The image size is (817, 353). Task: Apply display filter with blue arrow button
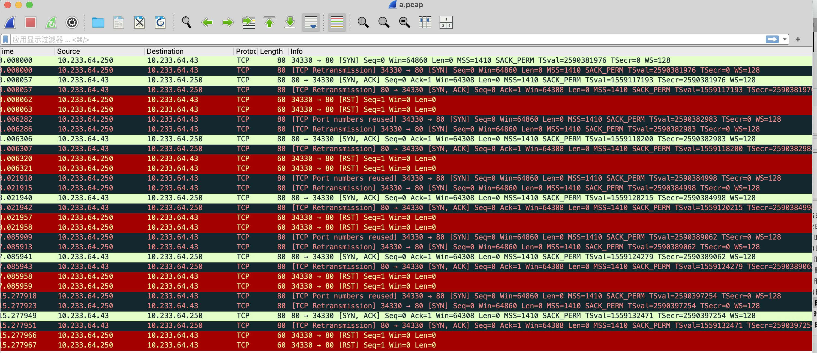772,39
